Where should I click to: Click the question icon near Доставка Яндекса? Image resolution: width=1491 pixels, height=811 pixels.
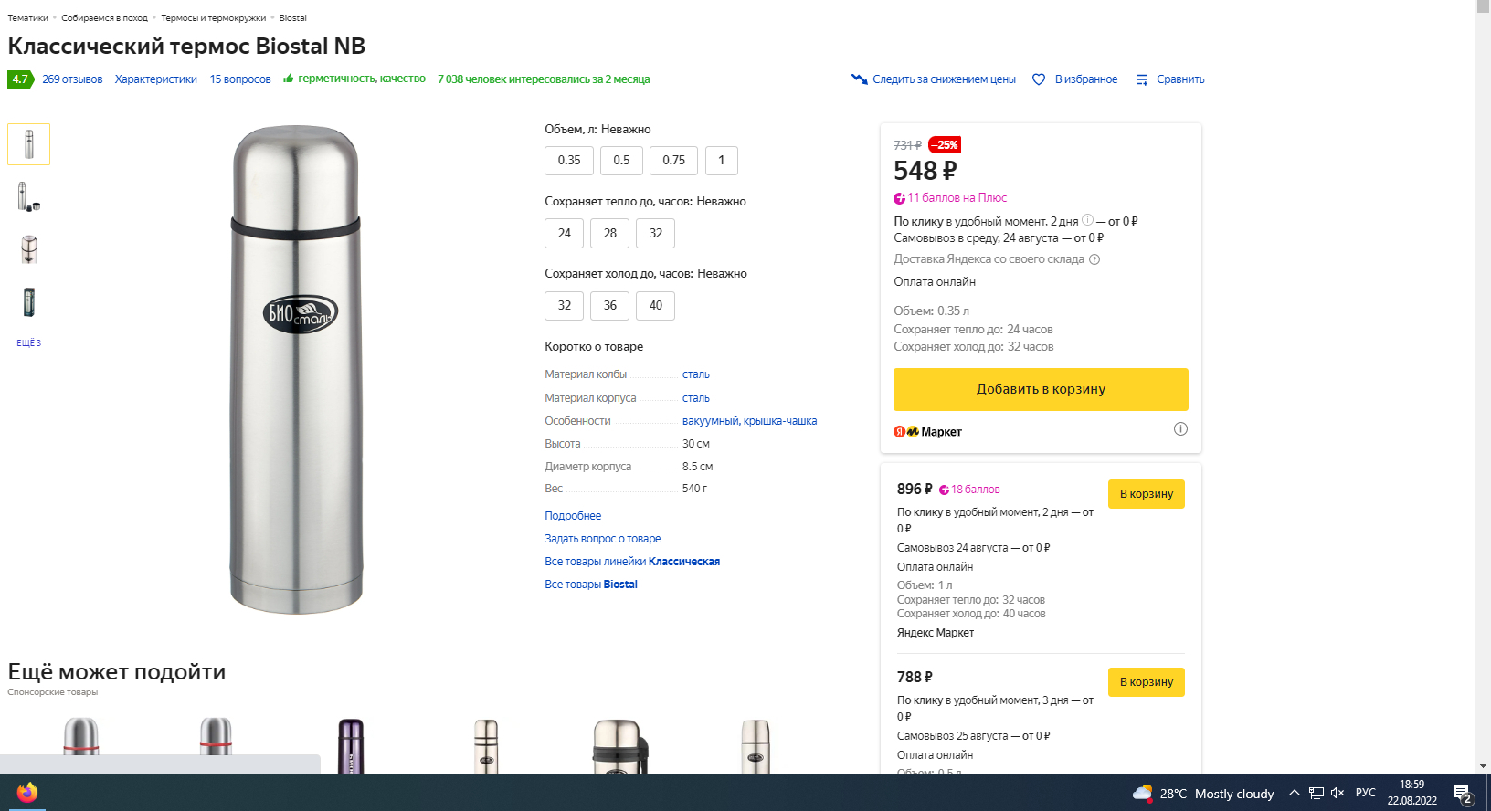pos(1094,259)
